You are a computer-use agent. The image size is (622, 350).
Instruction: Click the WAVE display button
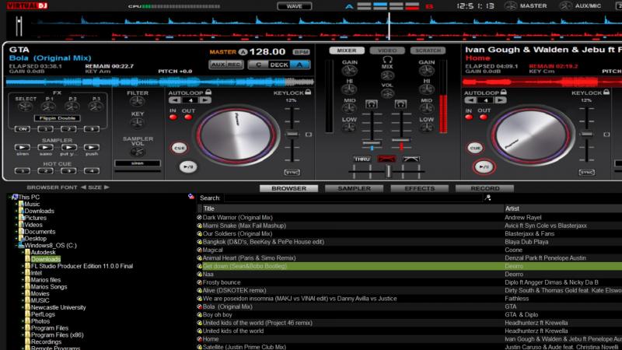pyautogui.click(x=295, y=6)
